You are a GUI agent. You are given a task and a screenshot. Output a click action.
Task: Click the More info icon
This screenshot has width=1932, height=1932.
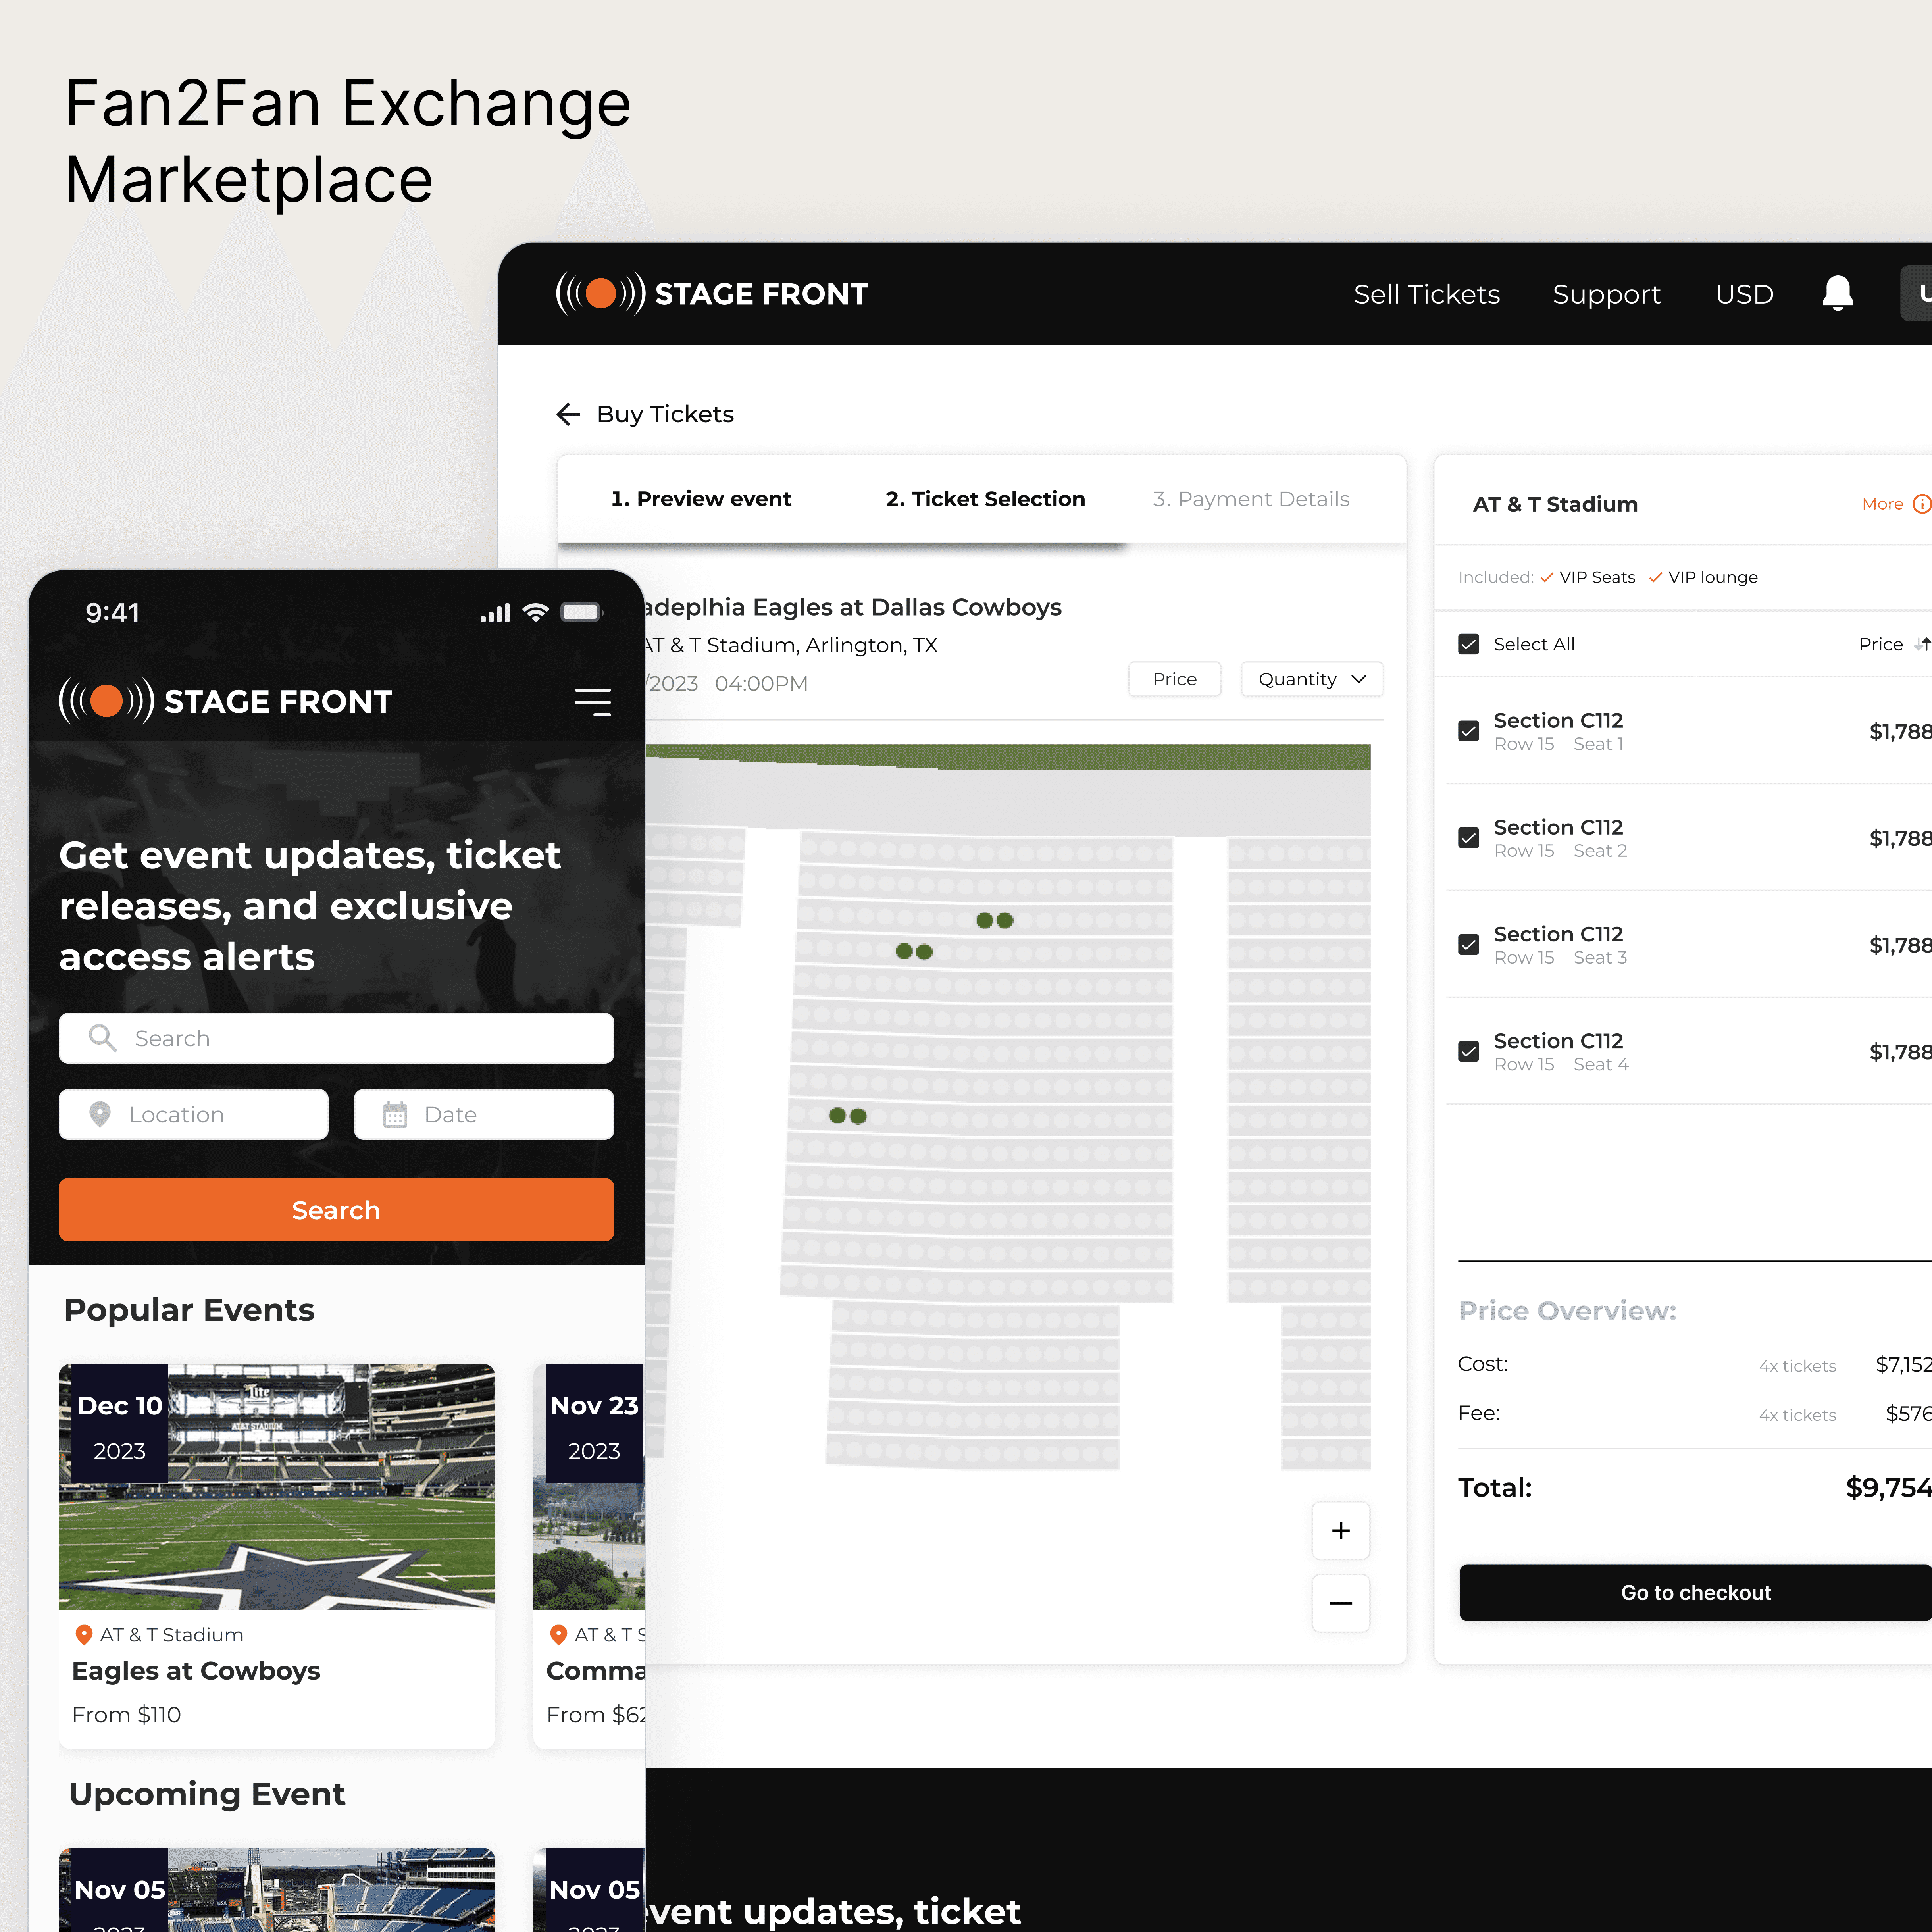(1920, 504)
